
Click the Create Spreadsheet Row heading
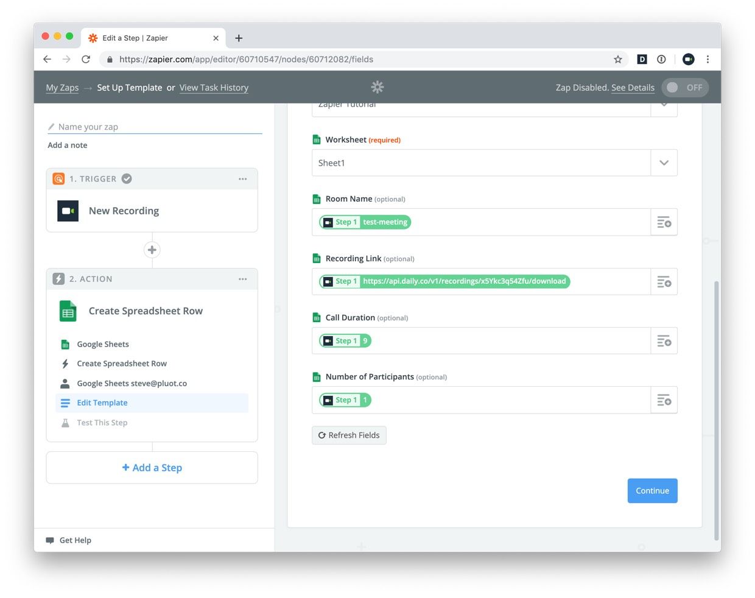[146, 311]
